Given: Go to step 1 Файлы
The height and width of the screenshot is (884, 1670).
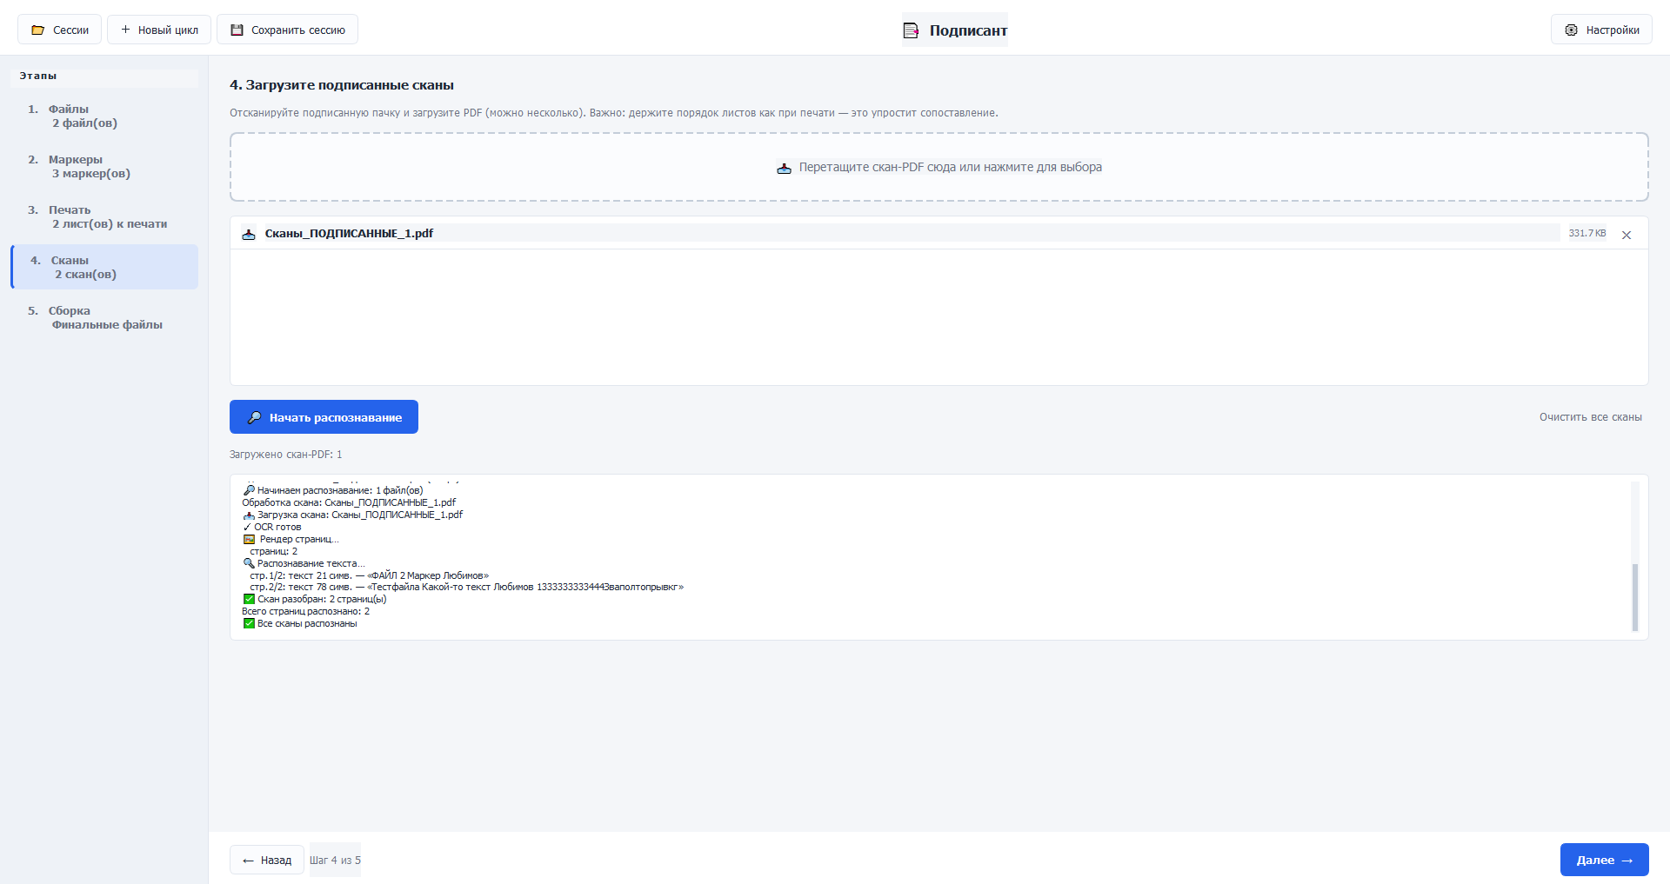Looking at the screenshot, I should click(104, 116).
